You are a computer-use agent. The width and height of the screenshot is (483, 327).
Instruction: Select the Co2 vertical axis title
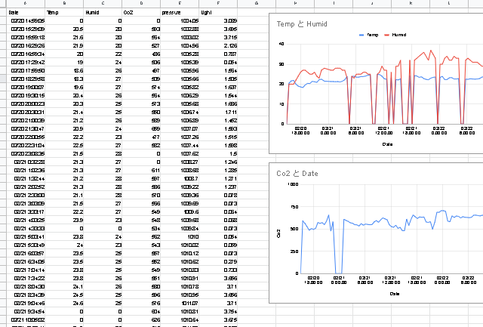tap(278, 236)
